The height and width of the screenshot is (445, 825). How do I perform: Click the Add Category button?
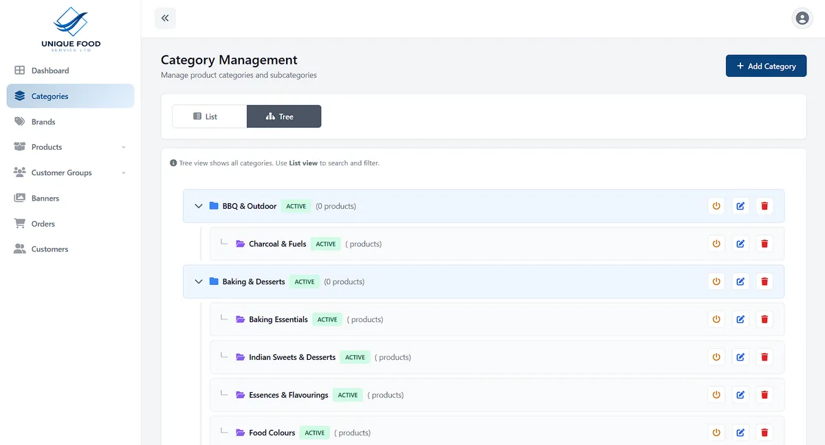coord(766,66)
